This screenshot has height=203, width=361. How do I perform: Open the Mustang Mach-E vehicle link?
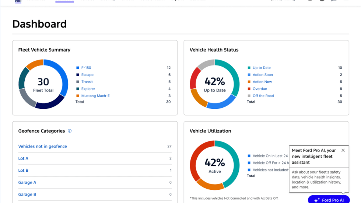[x=95, y=96]
